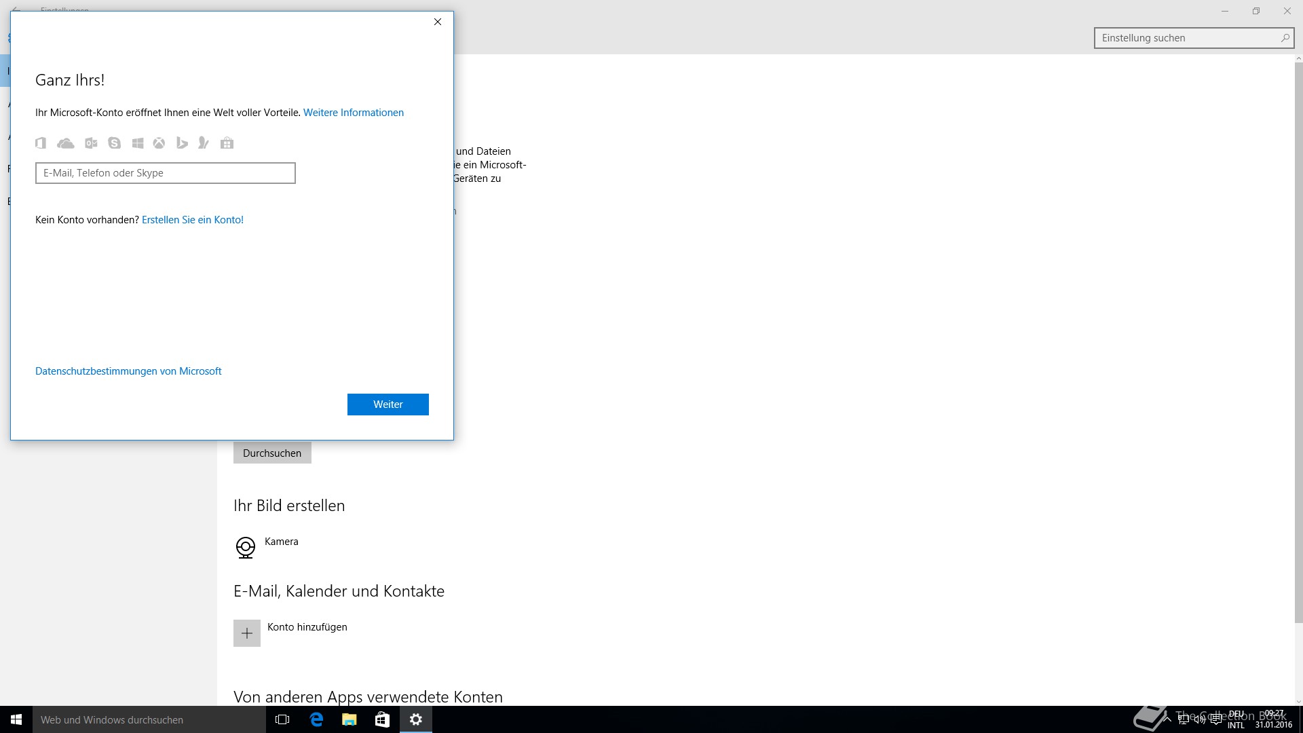Open the Weitere Informationen link
Viewport: 1303px width, 733px height.
[x=354, y=113]
